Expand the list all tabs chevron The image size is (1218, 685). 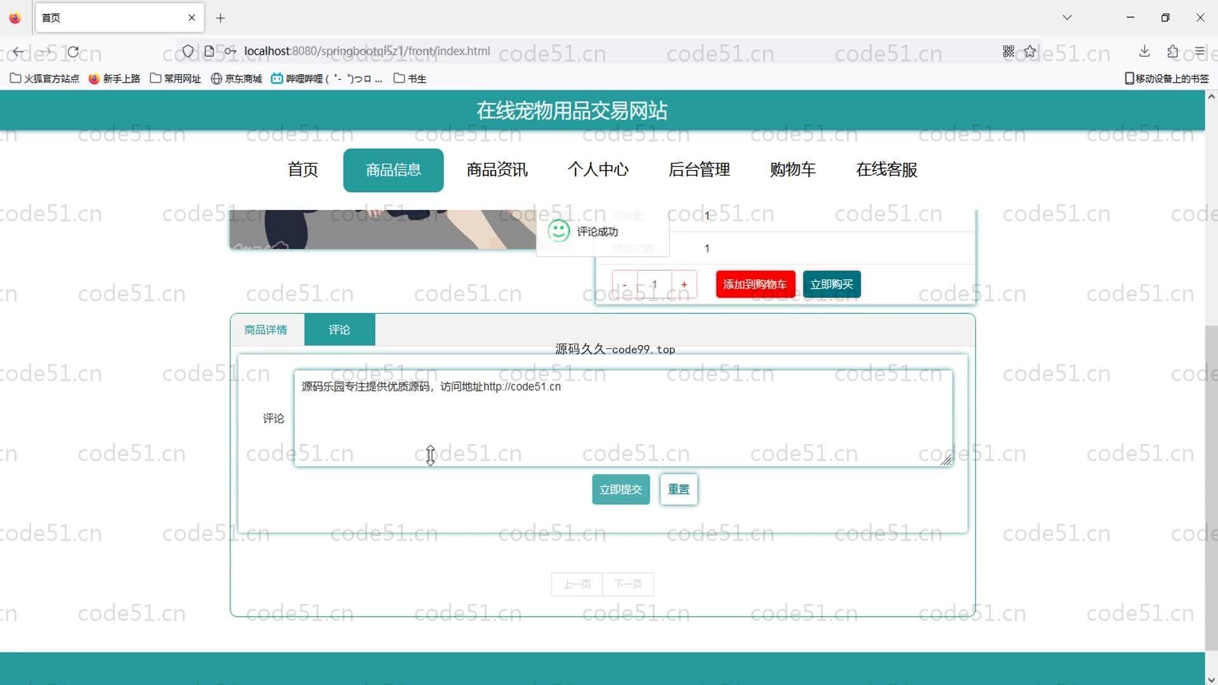click(1067, 18)
